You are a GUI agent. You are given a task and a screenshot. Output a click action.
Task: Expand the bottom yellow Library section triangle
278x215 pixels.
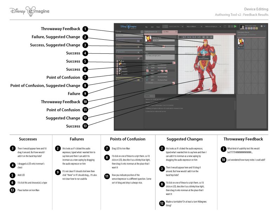click(117, 79)
